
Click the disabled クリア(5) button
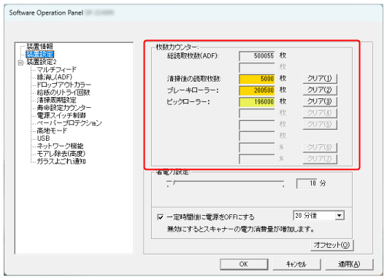click(320, 124)
